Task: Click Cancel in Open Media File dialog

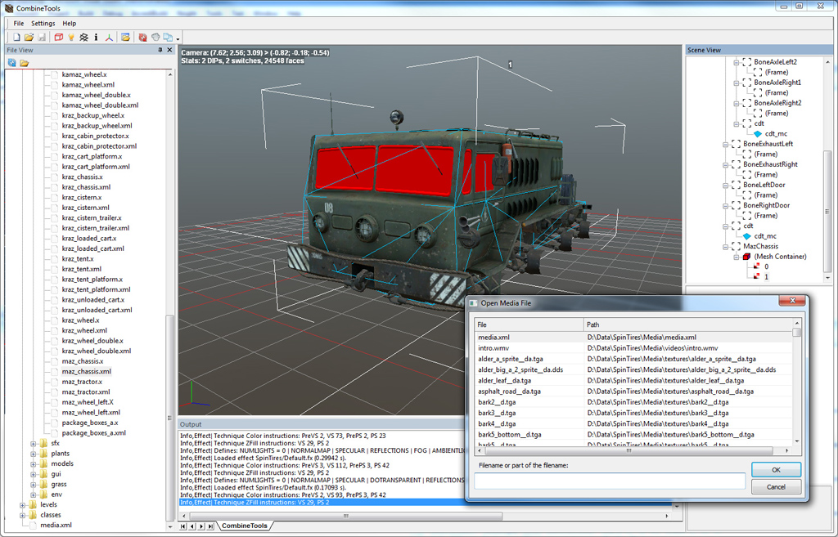Action: 776,487
